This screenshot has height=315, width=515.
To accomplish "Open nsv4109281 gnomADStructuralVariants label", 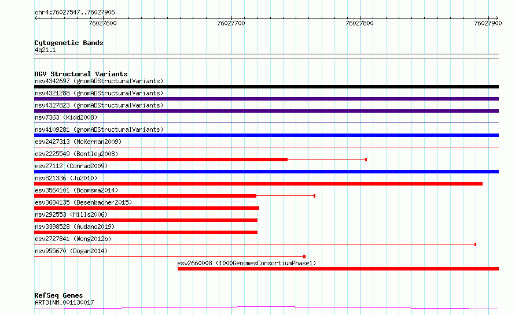I will click(99, 129).
